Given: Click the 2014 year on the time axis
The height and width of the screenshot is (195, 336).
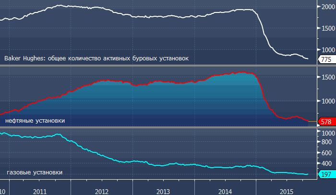Looking at the screenshot, I should (226, 191).
